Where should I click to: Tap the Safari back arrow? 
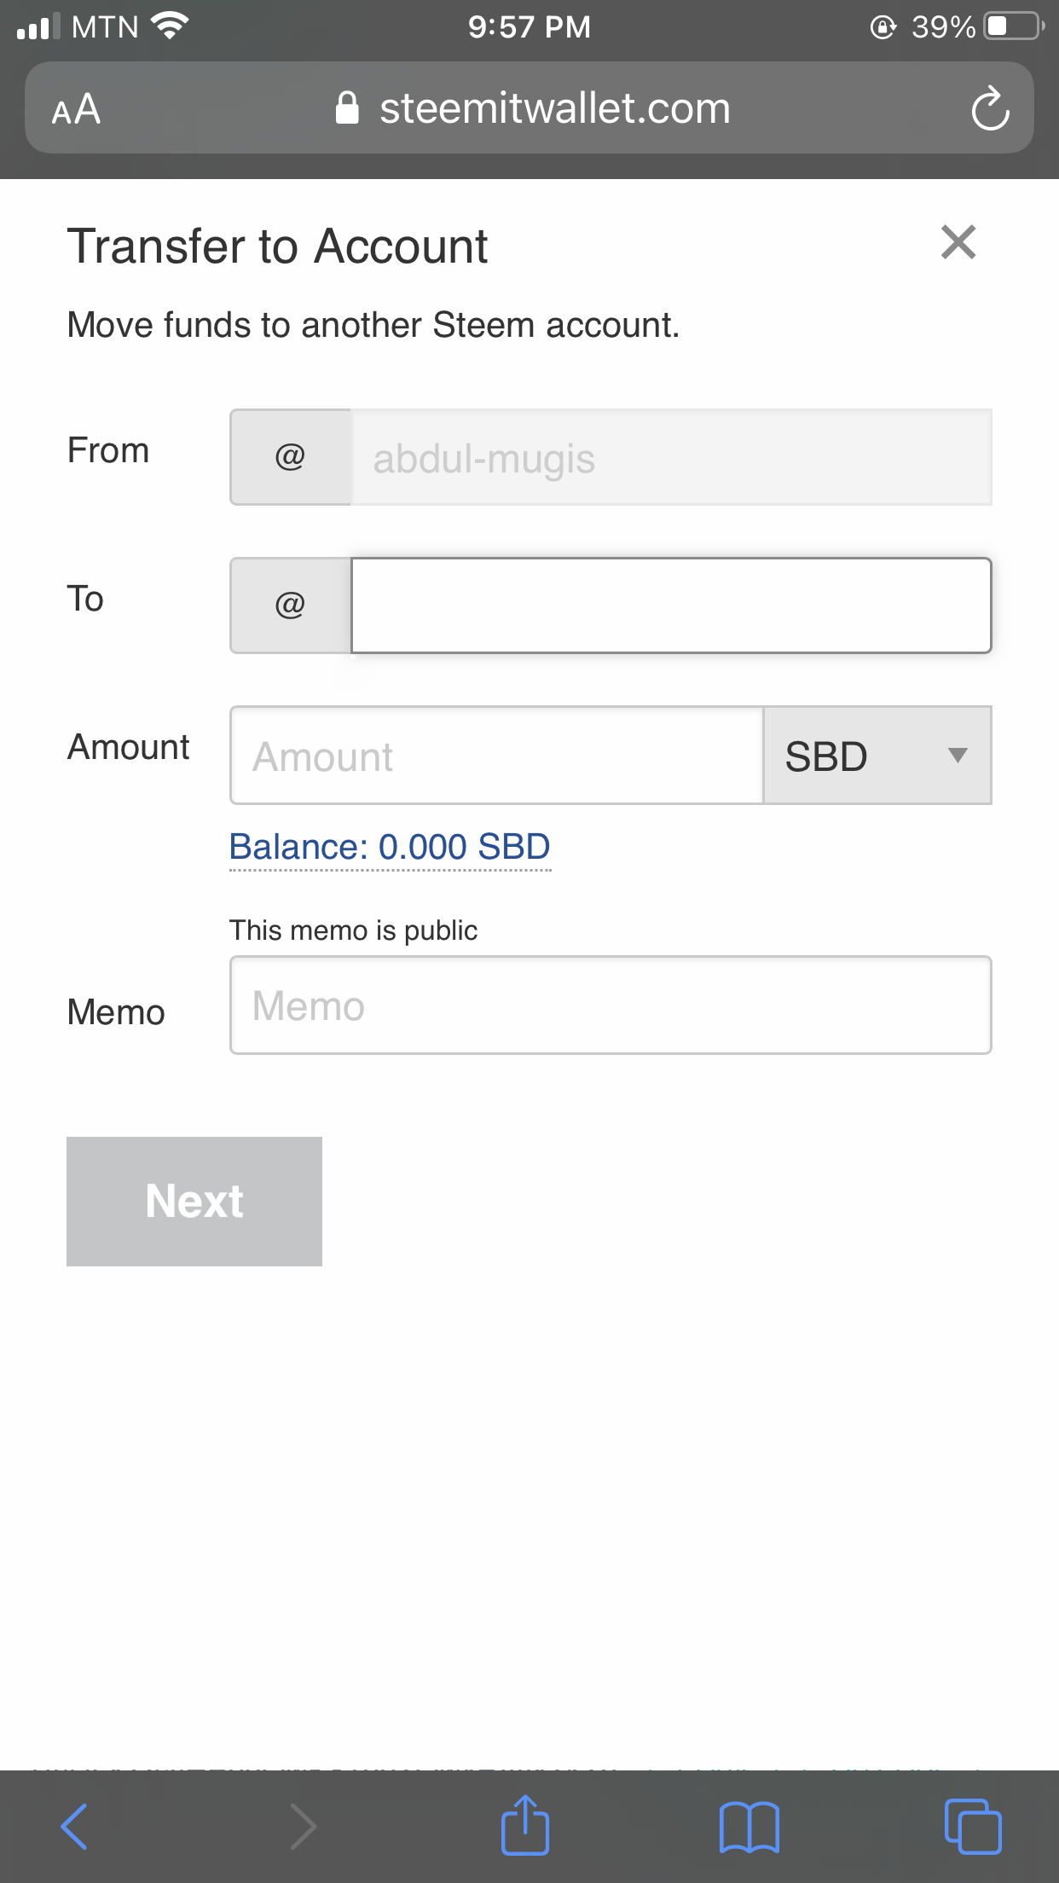(74, 1826)
